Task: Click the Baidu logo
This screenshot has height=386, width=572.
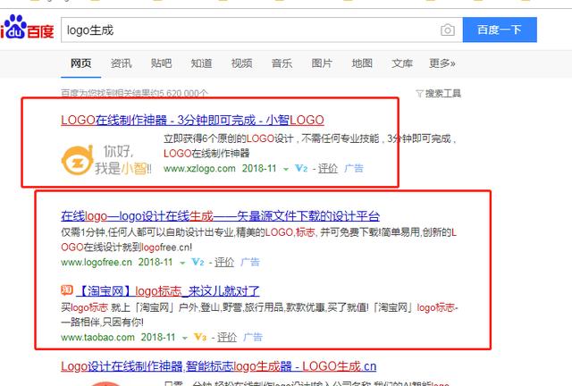Action: 28,28
